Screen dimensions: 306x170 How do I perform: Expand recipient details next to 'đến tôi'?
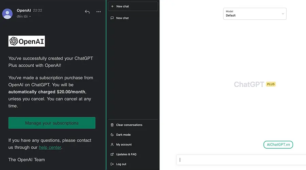pos(30,17)
